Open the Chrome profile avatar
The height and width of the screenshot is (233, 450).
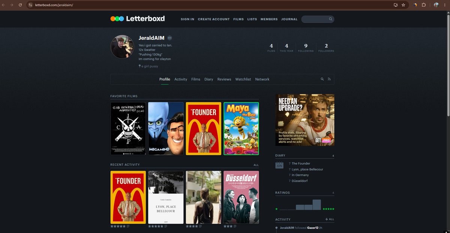coord(436,5)
